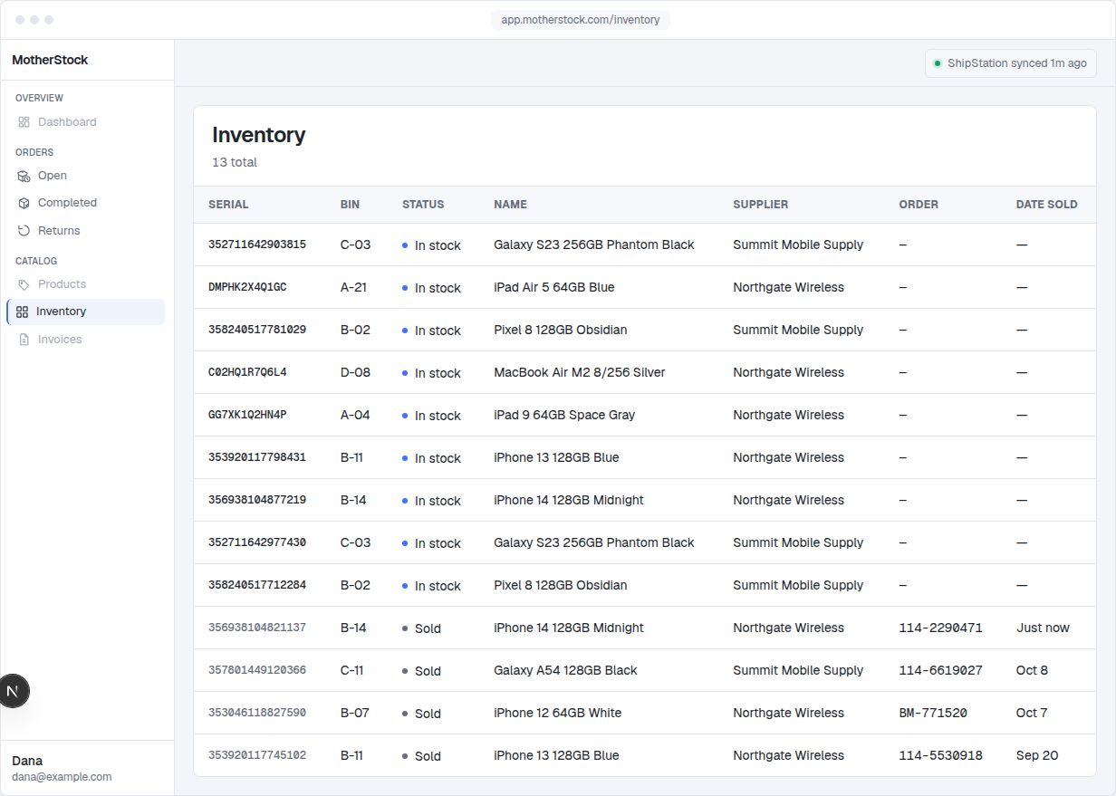Click order number 114-6619027

(940, 670)
